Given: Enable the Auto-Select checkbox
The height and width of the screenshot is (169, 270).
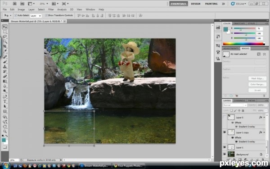Looking at the screenshot, I should point(16,15).
